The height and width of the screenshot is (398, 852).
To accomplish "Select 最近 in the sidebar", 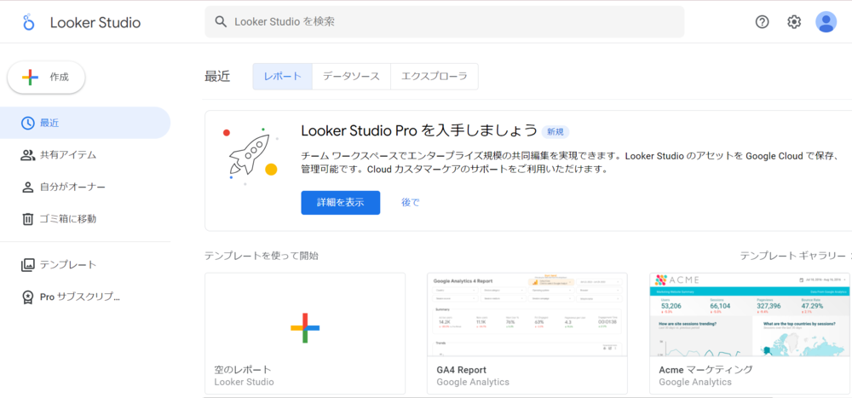I will [84, 123].
